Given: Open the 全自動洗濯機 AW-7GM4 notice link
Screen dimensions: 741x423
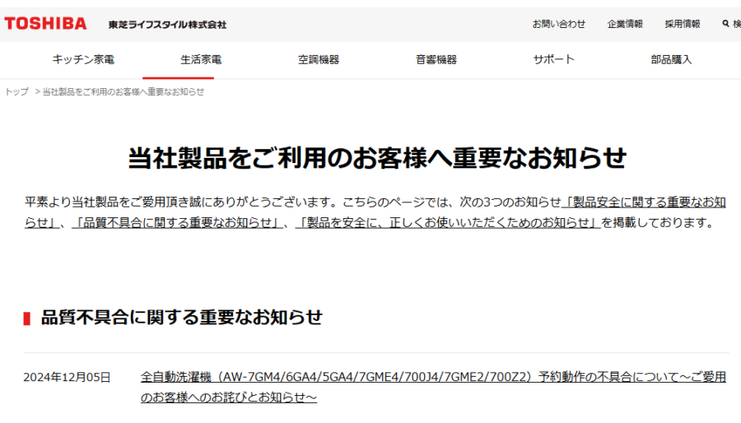Looking at the screenshot, I should 433,387.
